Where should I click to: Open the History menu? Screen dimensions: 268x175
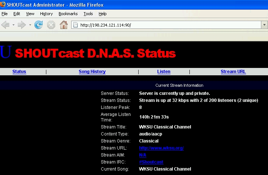(46, 14)
